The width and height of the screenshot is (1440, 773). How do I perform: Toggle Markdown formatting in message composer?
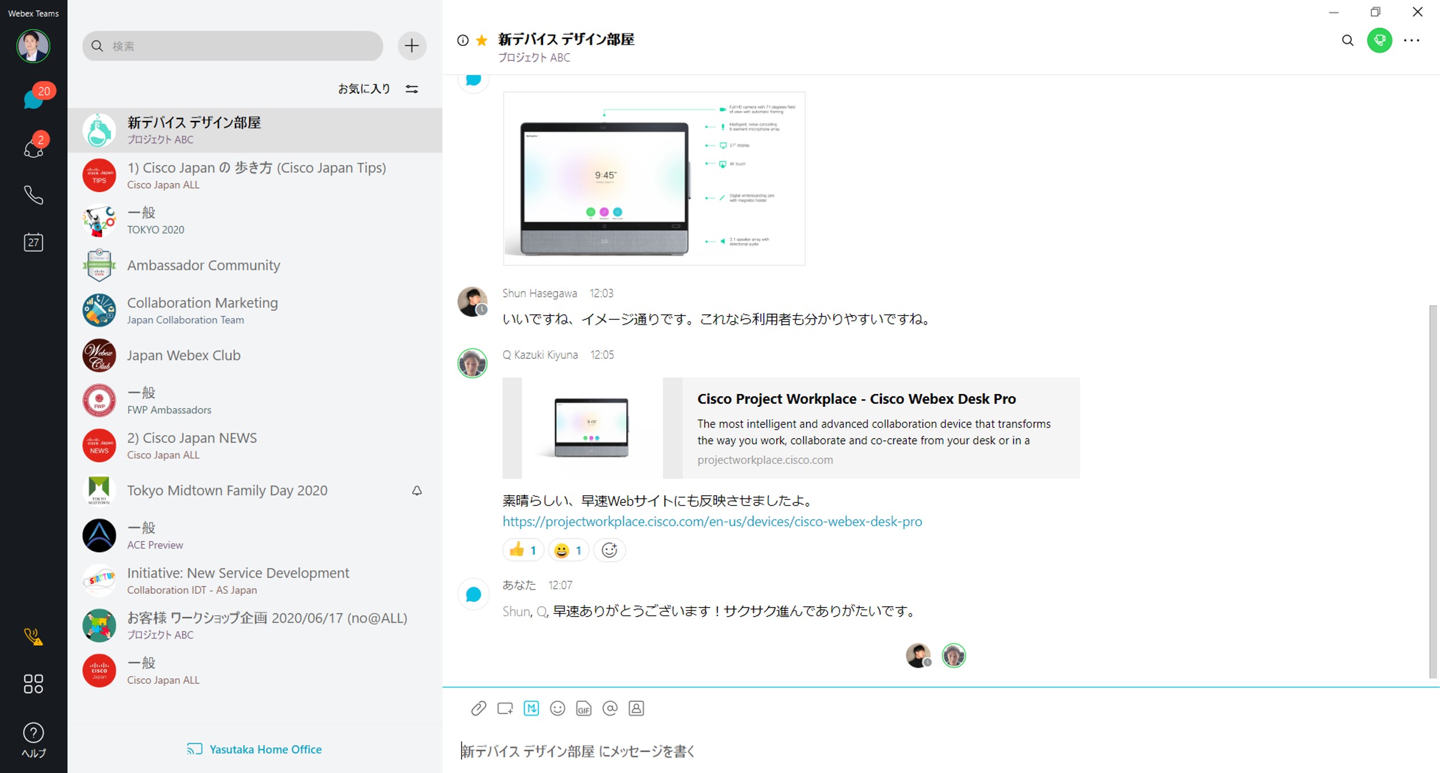(531, 708)
